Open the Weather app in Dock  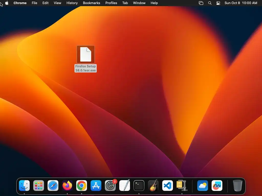203,186
